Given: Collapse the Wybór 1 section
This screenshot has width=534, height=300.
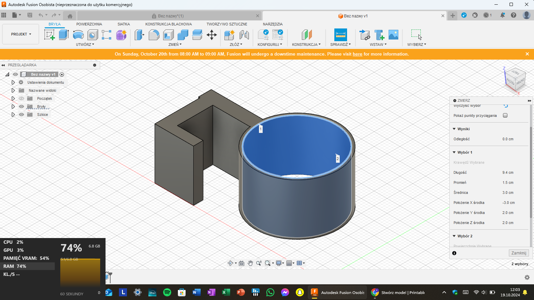Looking at the screenshot, I should click(454, 152).
